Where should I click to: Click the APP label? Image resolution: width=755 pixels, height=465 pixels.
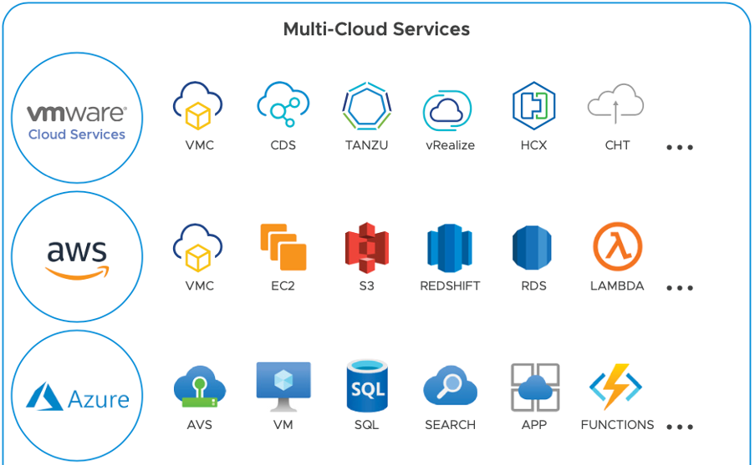click(x=534, y=425)
